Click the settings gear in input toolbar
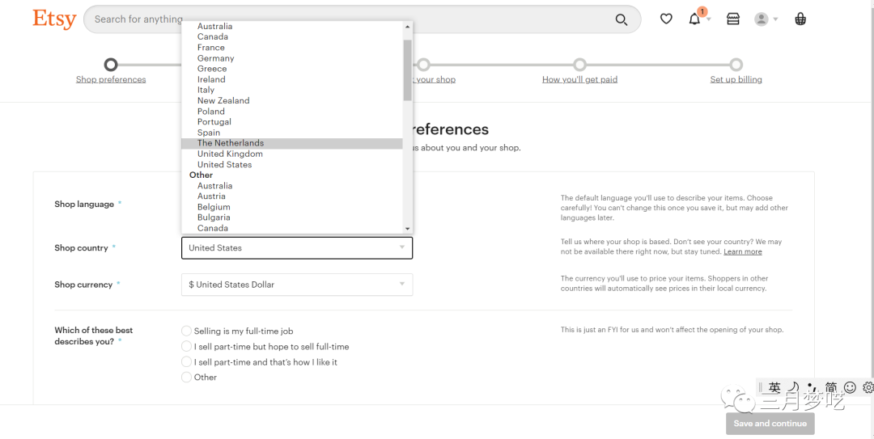This screenshot has height=439, width=874. 868,387
